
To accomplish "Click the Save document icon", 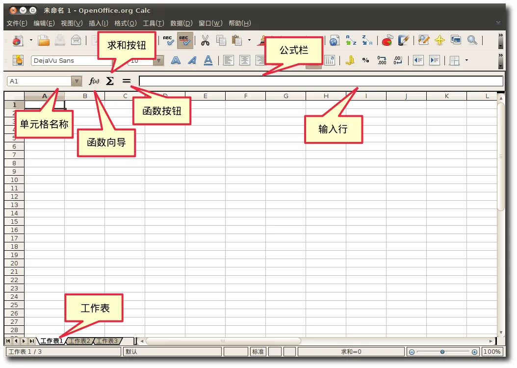I will click(60, 41).
